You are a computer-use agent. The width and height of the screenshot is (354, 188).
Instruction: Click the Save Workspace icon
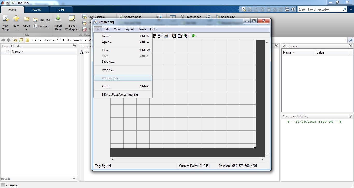pos(72,23)
